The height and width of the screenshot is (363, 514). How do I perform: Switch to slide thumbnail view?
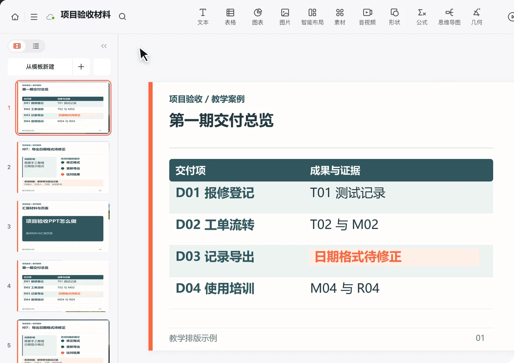coord(17,46)
